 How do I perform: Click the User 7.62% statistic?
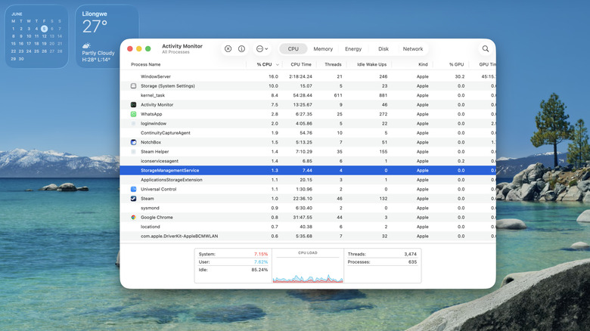coord(233,262)
